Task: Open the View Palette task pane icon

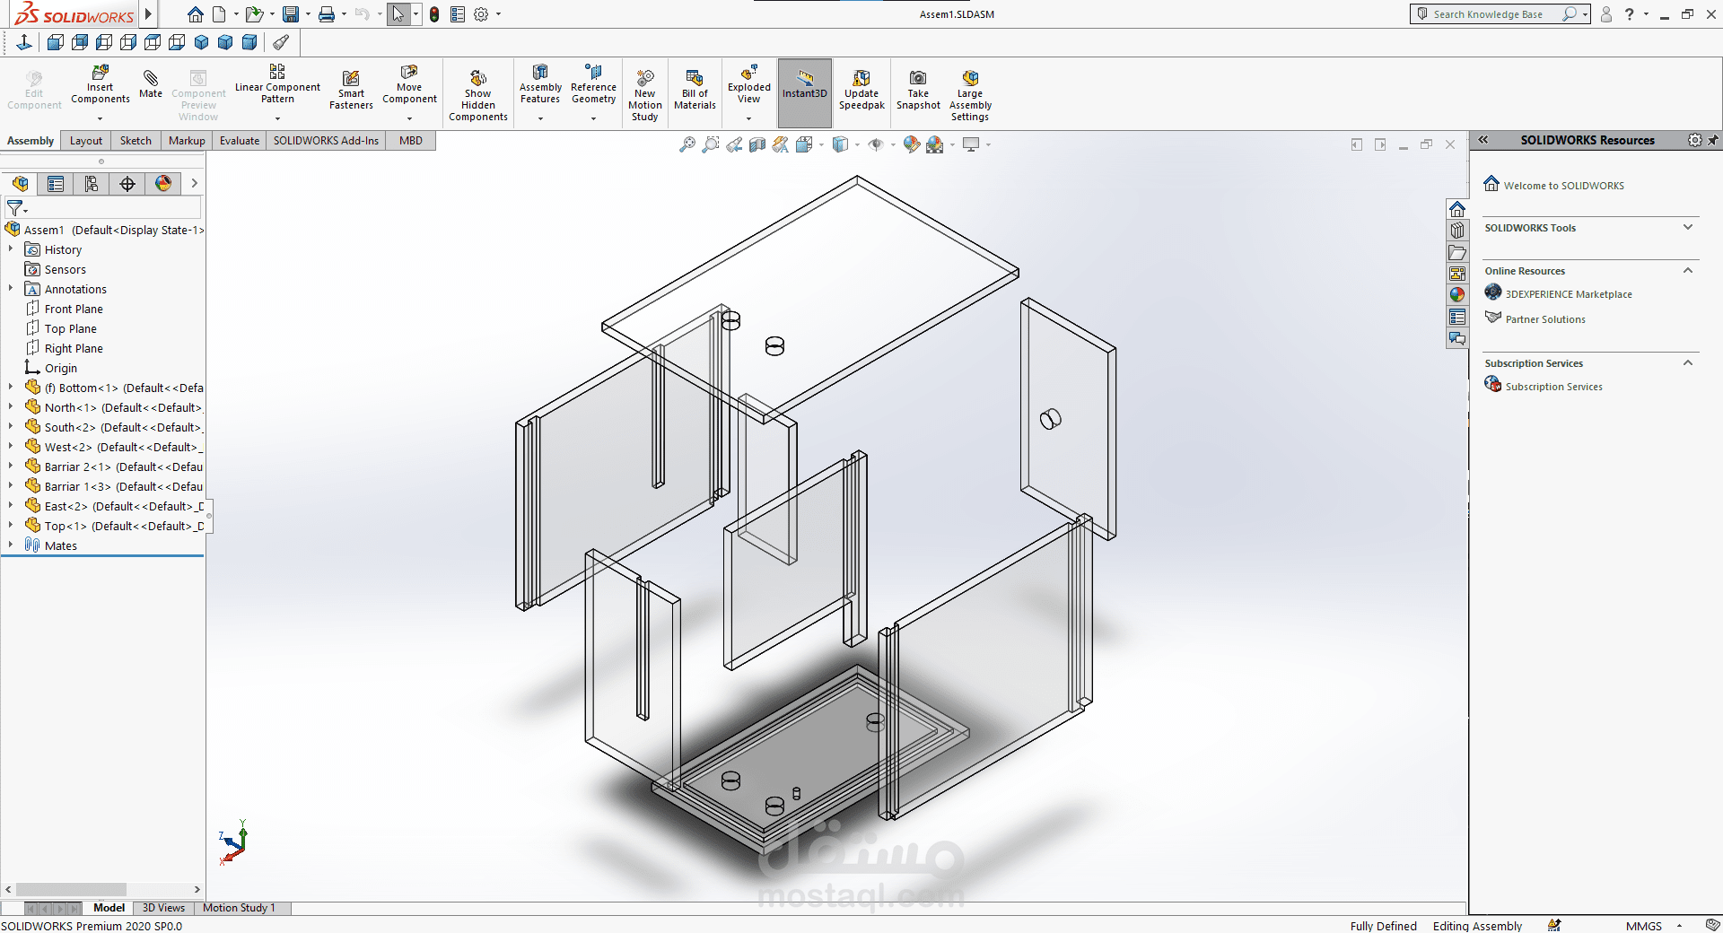Action: (1457, 274)
